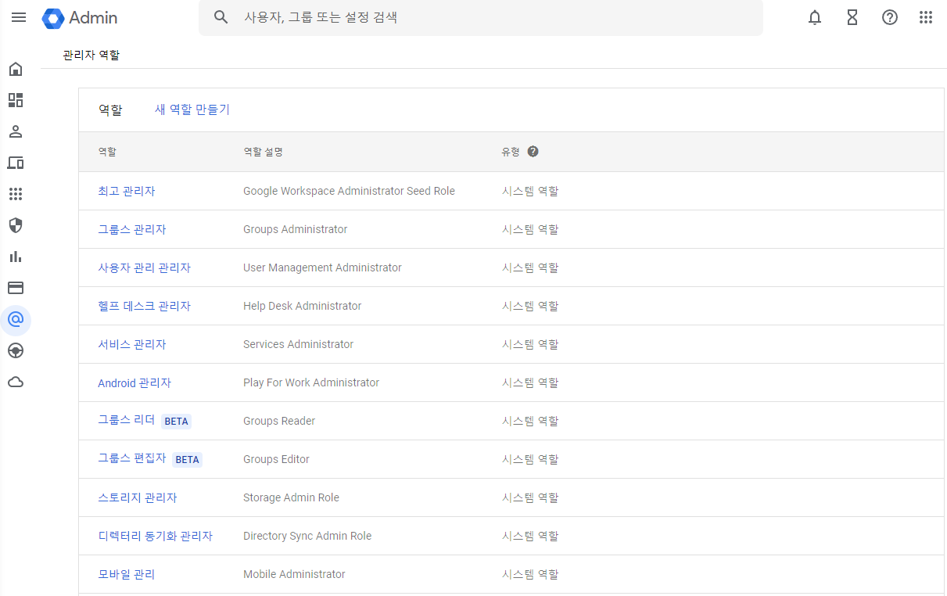Open 서비스 관리자 role
Screen dimensions: 947x596
coord(132,344)
